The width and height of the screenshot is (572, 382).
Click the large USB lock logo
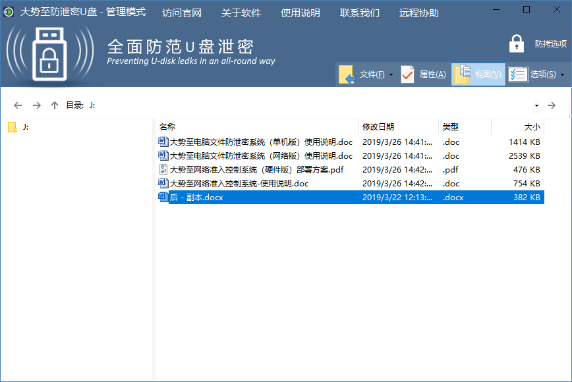49,54
